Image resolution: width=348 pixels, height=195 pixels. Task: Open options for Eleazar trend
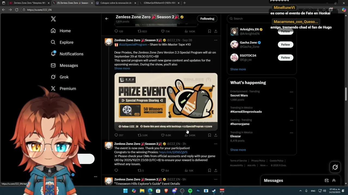(291, 133)
